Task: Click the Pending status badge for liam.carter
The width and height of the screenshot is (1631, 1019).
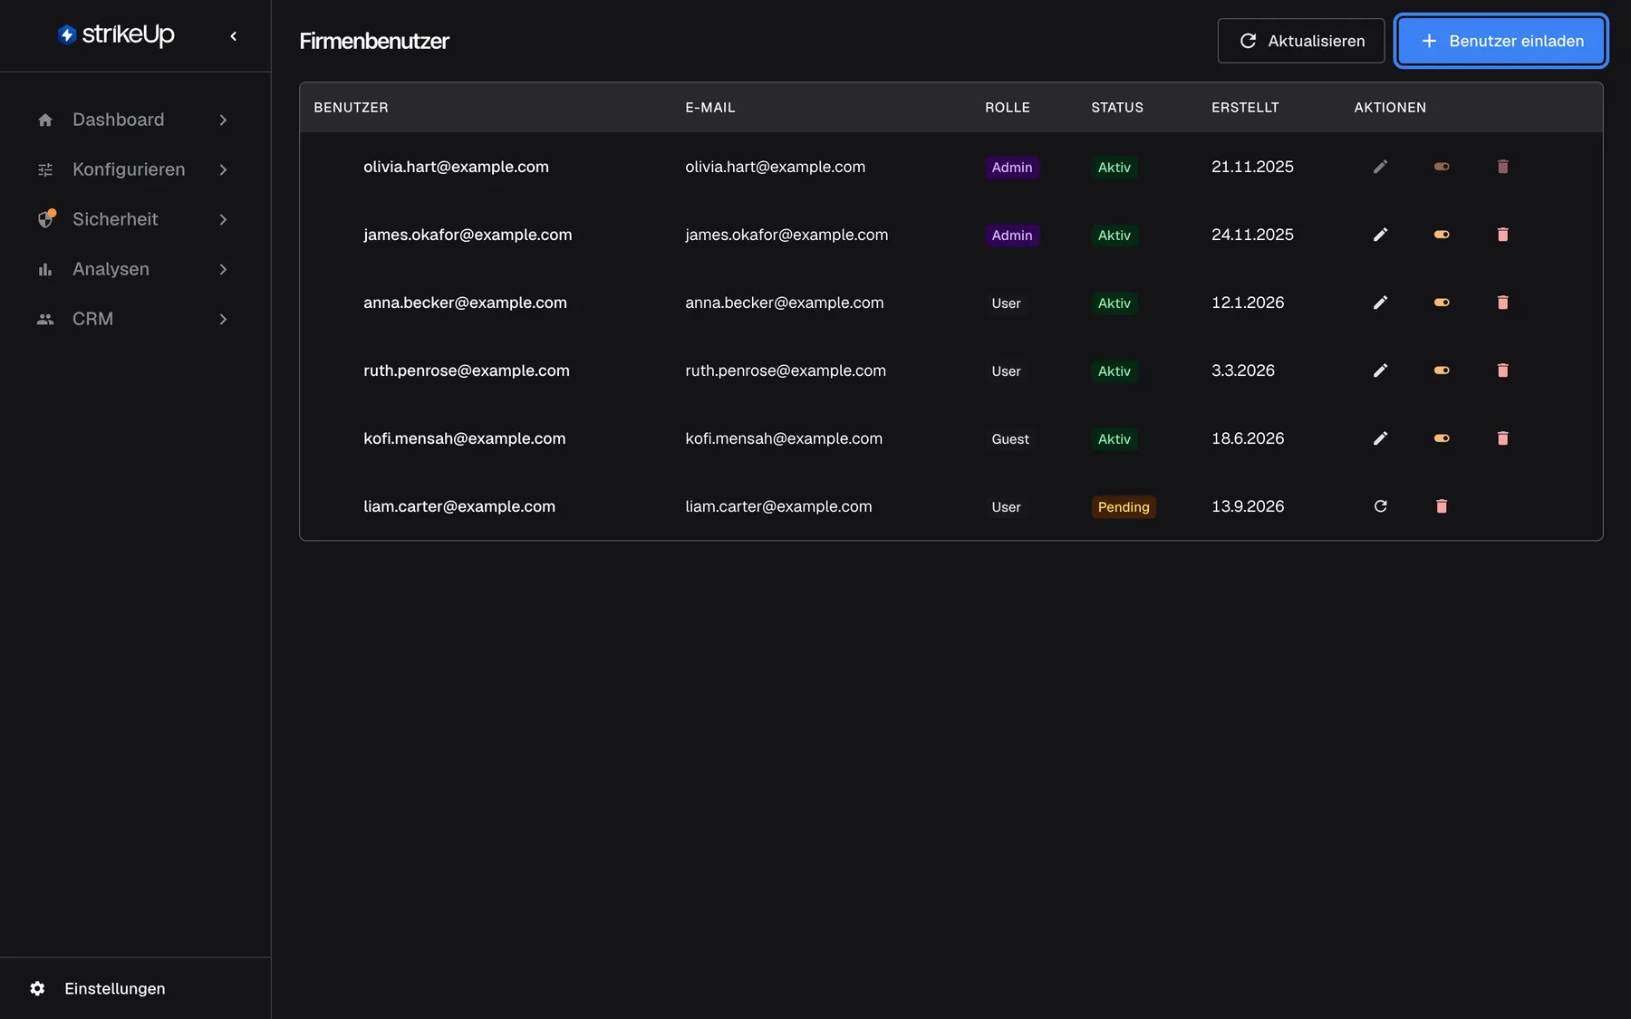Action: coord(1124,507)
